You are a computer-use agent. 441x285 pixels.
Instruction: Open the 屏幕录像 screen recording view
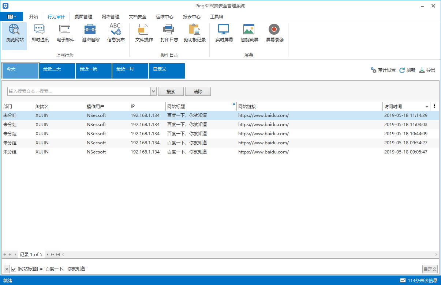point(274,34)
